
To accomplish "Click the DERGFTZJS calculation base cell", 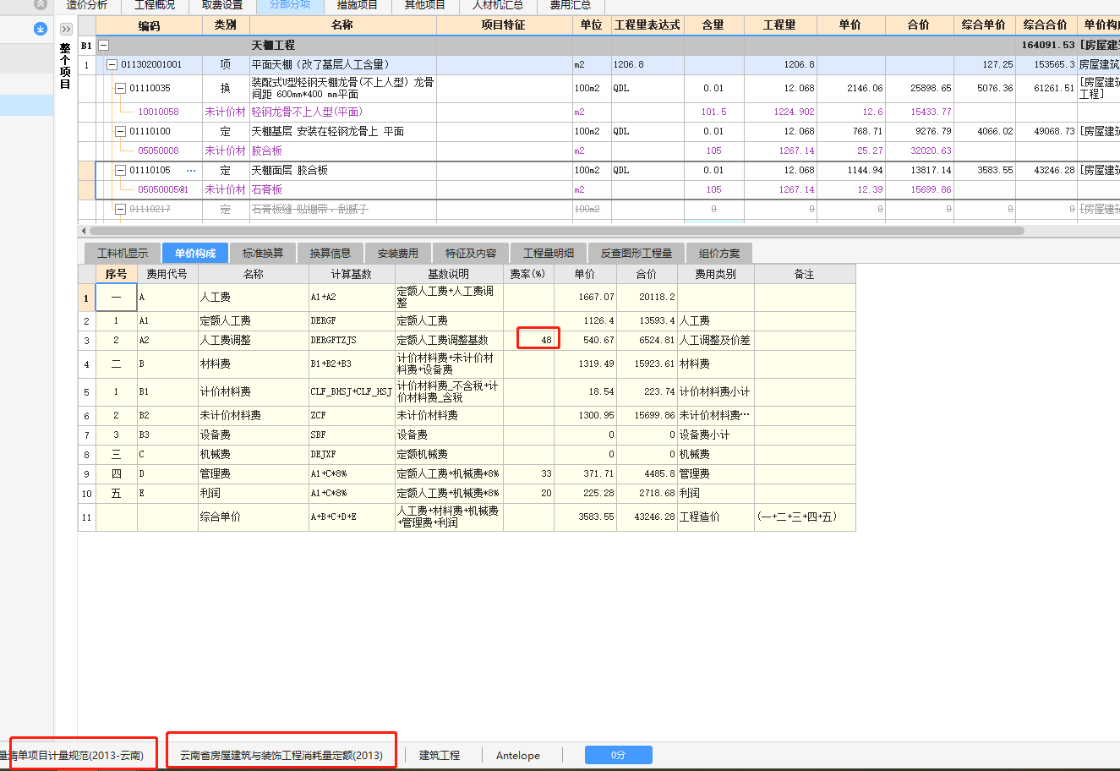I will (352, 340).
